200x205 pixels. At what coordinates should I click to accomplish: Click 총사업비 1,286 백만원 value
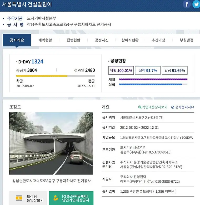tap(148, 192)
